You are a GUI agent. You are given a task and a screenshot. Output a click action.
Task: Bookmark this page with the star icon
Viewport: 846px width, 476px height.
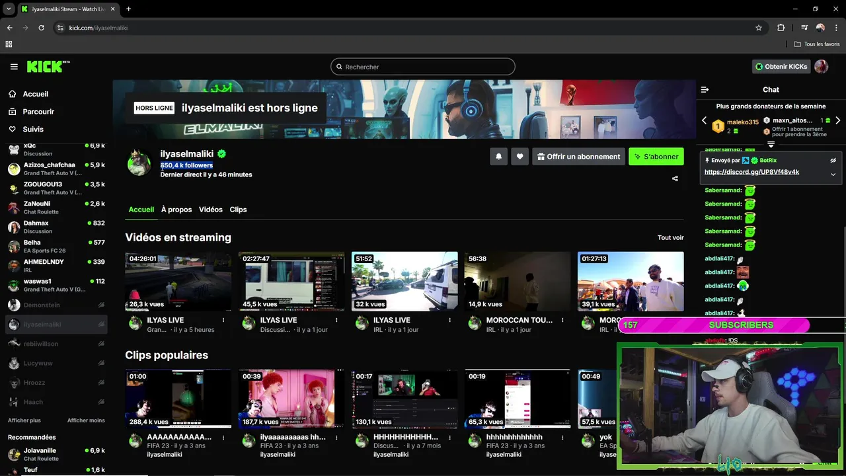[x=759, y=28]
